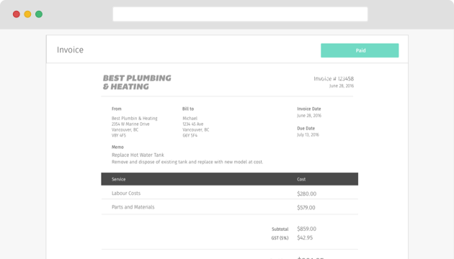Click the Invoice page heading
Image resolution: width=454 pixels, height=259 pixels.
pos(70,50)
